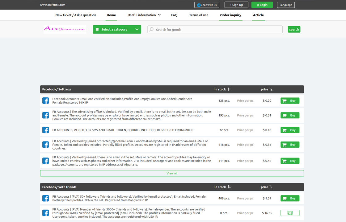346x222 pixels.
Task: Click the Sign Up button
Action: (x=236, y=5)
